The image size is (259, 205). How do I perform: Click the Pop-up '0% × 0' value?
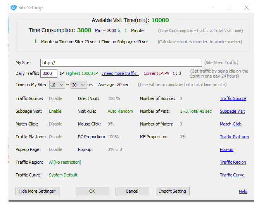tap(115, 149)
